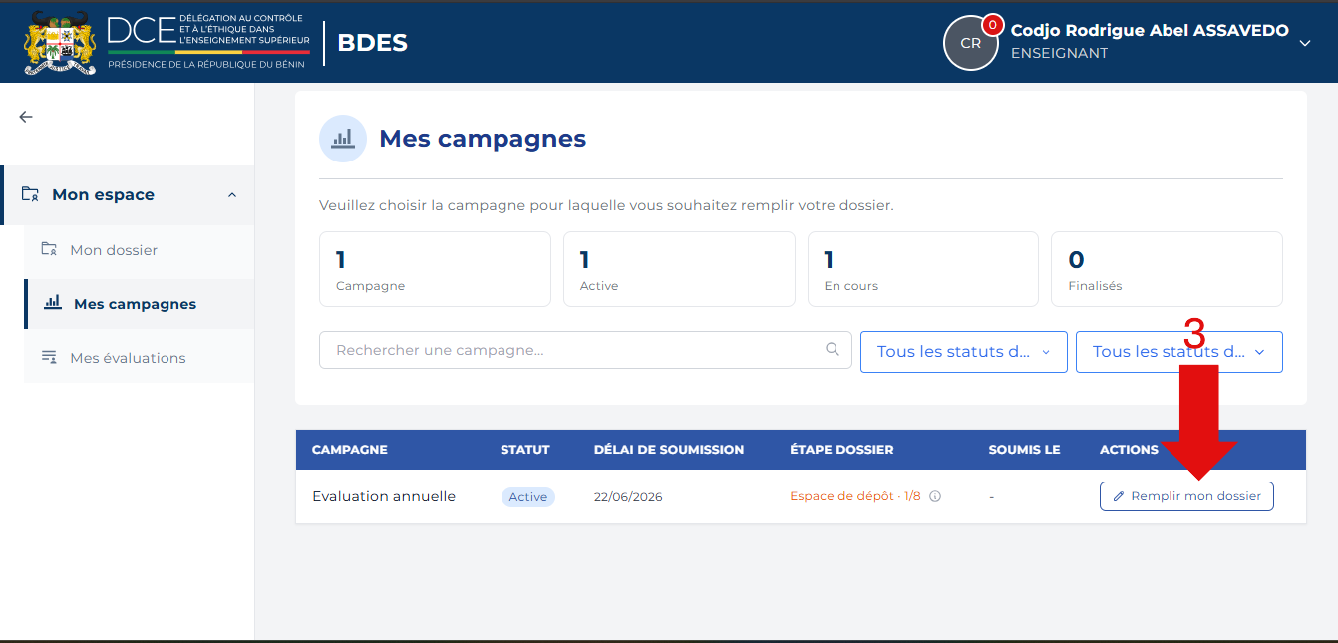
Task: Click the Finalisés count card
Action: 1167,269
